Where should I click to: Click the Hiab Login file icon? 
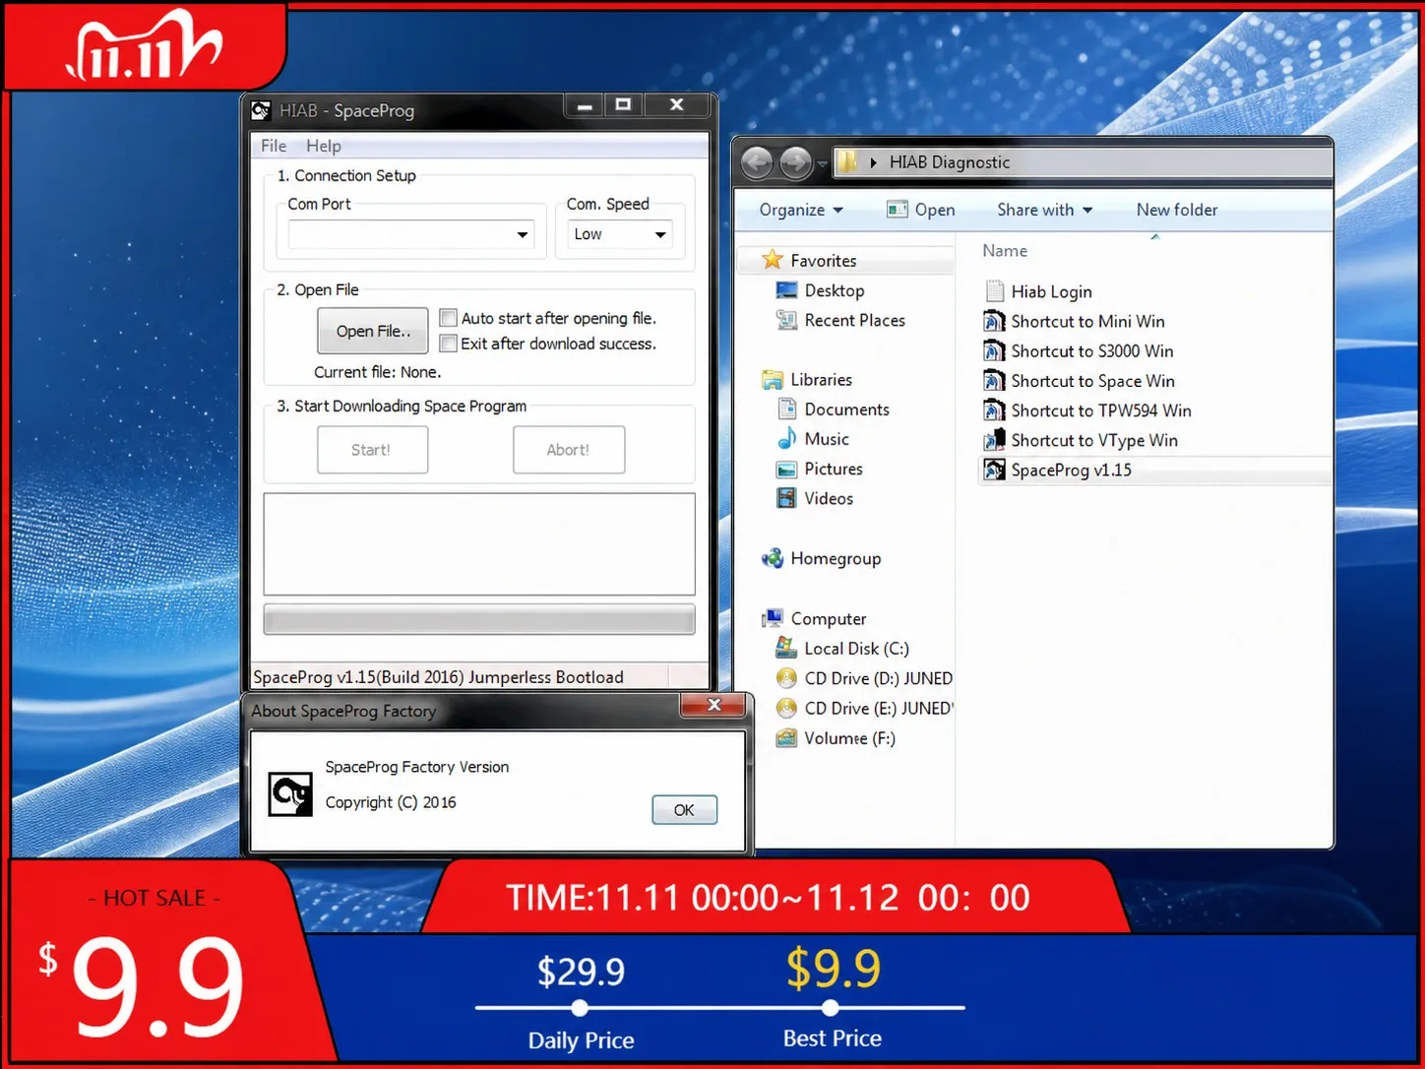(x=994, y=291)
